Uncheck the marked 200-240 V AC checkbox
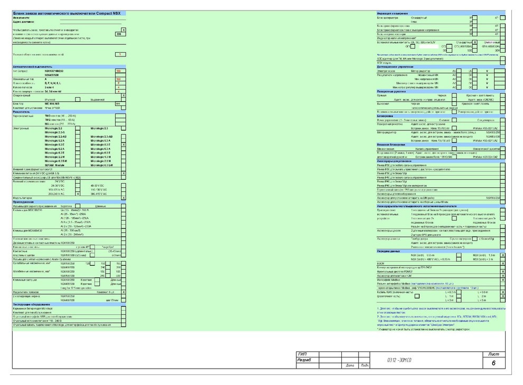 78,194
